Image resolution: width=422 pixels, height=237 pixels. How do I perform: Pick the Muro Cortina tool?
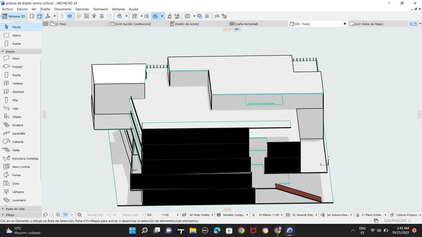click(x=21, y=166)
